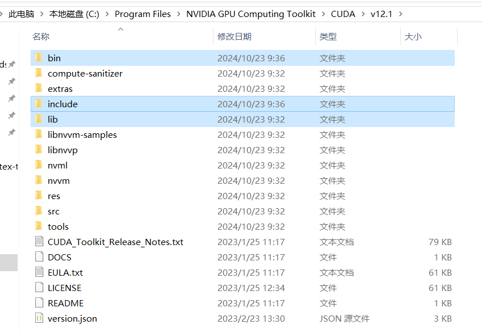Click the 79 KB size of Release Notes
Image resolution: width=482 pixels, height=333 pixels.
440,242
